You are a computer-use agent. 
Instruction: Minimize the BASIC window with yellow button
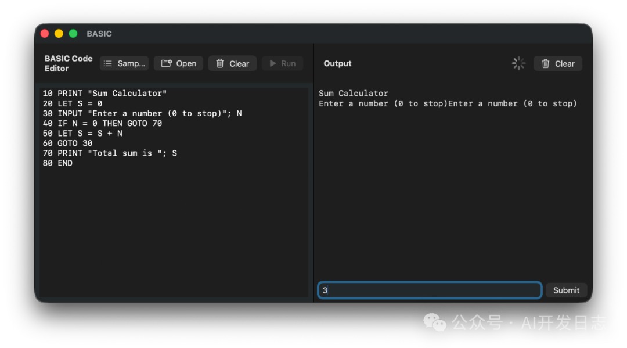click(x=59, y=34)
